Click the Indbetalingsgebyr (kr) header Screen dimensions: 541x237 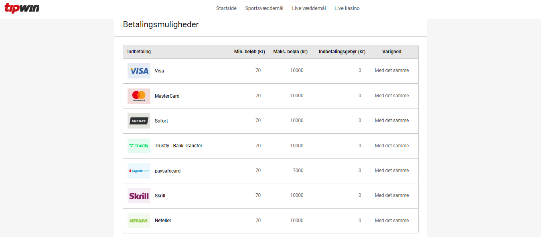[342, 52]
